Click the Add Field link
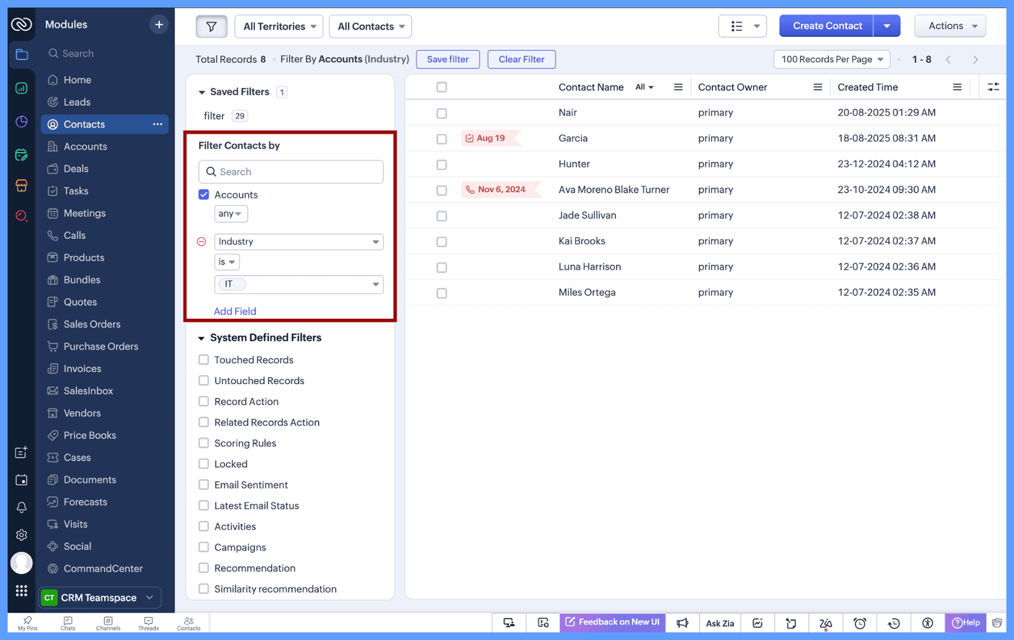Screen dimensions: 1014x640 click(235, 311)
